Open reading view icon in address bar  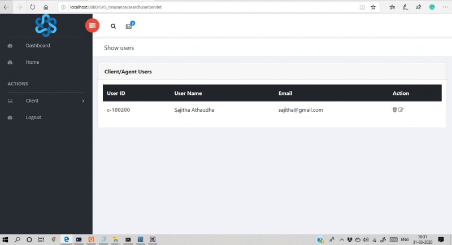[362, 7]
